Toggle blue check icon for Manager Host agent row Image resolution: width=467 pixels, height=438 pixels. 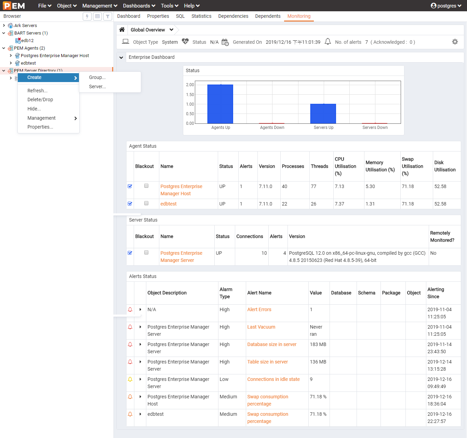click(x=130, y=186)
